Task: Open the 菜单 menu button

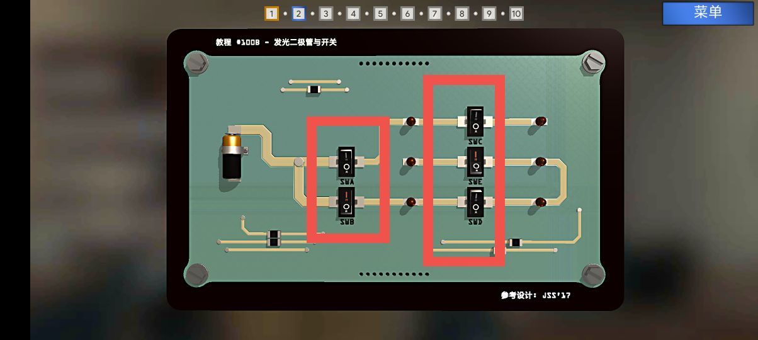Action: 708,13
